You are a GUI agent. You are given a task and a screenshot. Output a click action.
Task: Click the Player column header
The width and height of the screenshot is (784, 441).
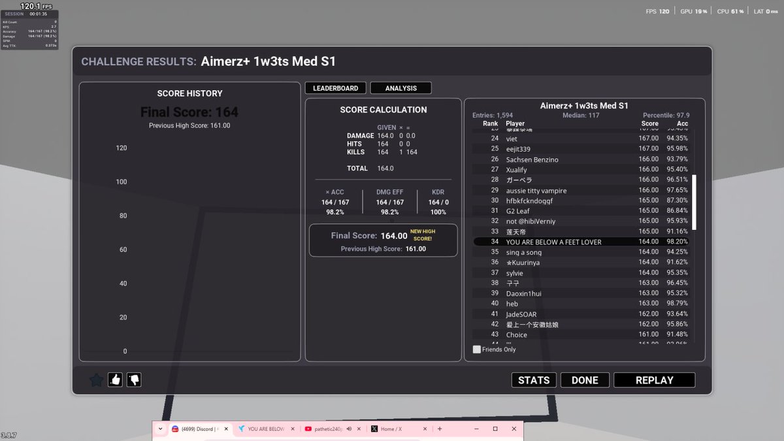click(x=515, y=123)
